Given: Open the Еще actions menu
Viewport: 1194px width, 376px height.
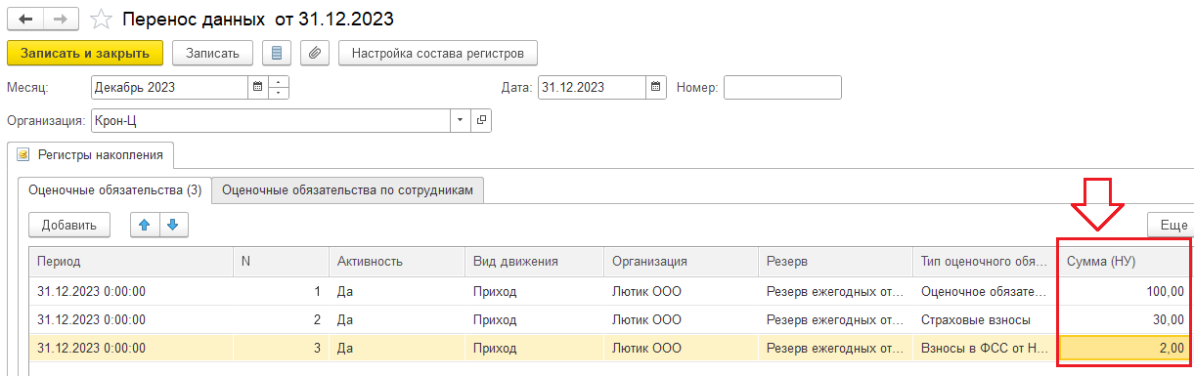Looking at the screenshot, I should pos(1172,225).
